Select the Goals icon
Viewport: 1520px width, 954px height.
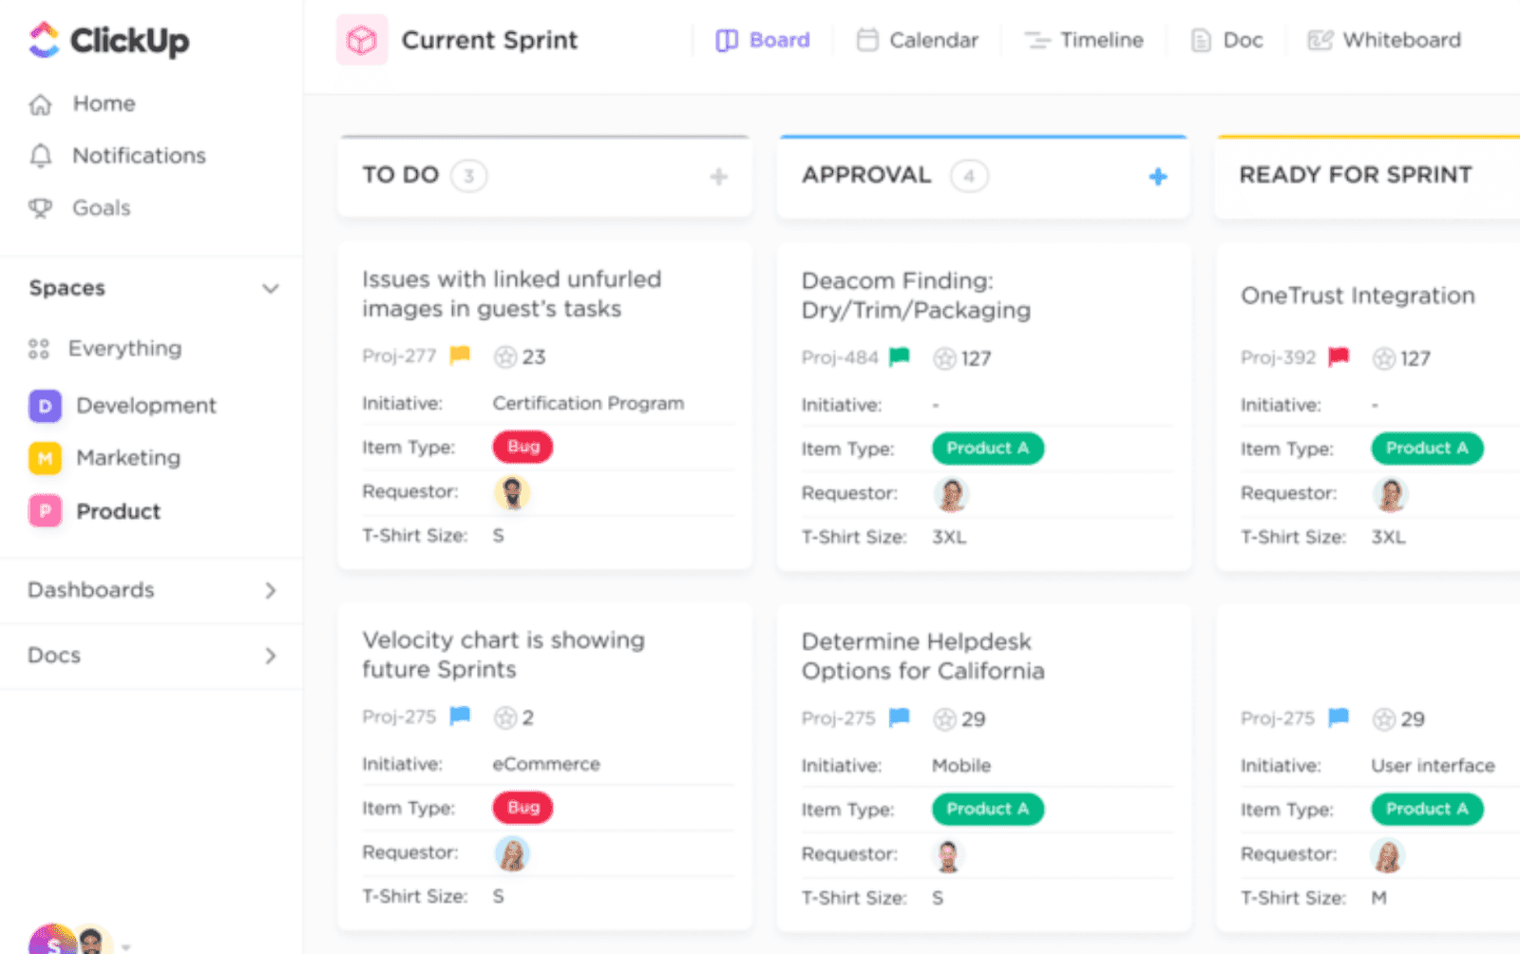coord(40,207)
